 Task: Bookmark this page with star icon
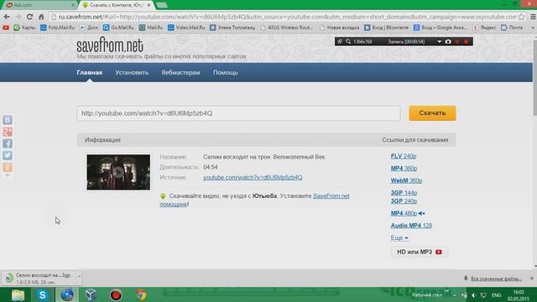click(521, 17)
